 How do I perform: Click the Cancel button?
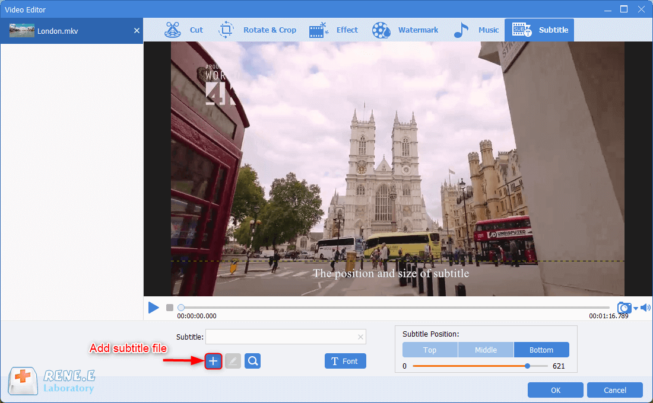pos(614,390)
